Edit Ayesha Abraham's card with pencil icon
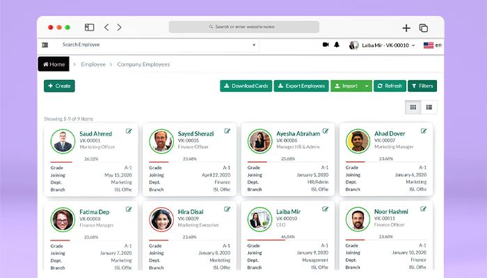This screenshot has width=487, height=278. tap(325, 131)
